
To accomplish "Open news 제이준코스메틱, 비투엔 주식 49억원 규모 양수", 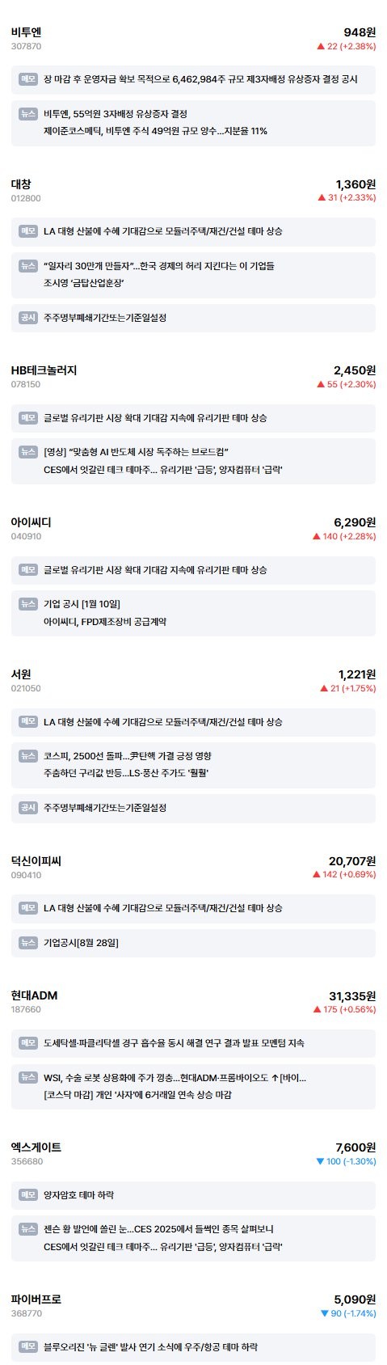I will coord(155,131).
